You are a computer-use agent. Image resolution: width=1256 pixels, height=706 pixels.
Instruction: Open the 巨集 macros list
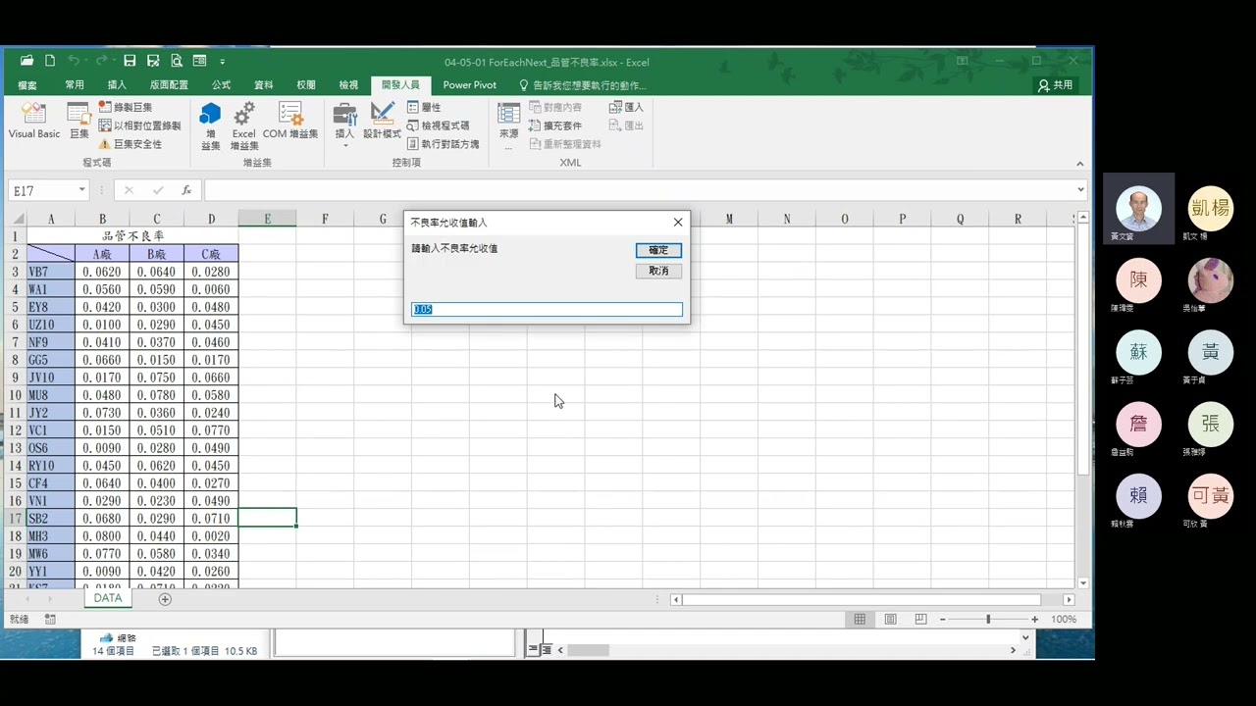[79, 122]
